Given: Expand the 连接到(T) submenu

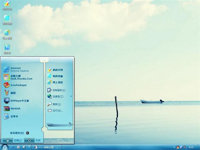Looking at the screenshot, I should click(58, 96).
